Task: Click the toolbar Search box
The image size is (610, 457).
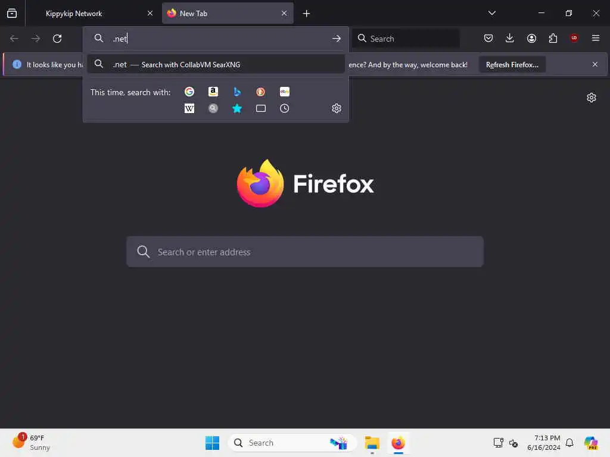Action: point(406,39)
